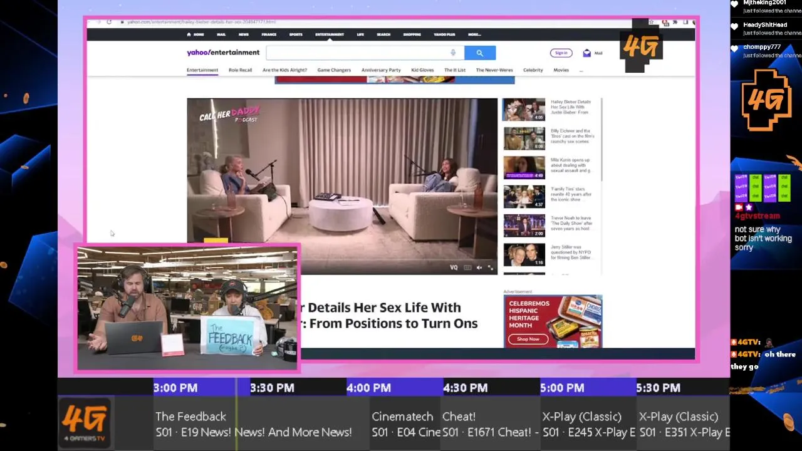Select The Feedback S01 E19 in guide

point(253,424)
